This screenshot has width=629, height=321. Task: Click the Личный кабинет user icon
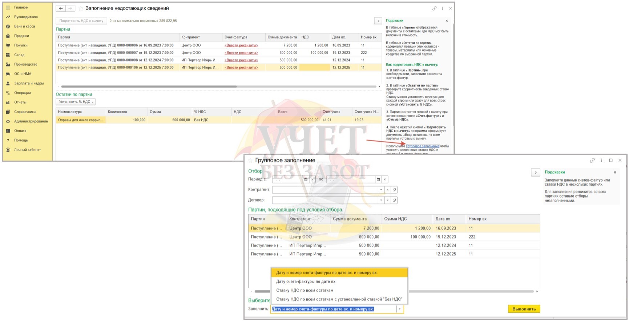coord(8,150)
